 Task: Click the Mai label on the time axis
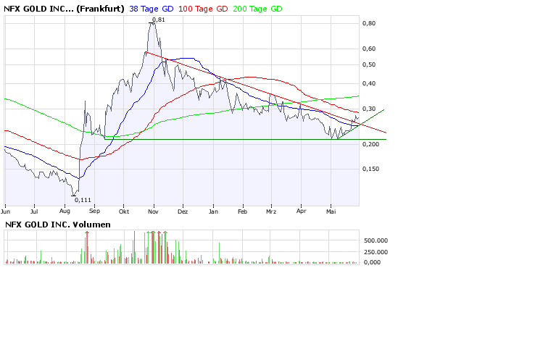click(x=332, y=212)
